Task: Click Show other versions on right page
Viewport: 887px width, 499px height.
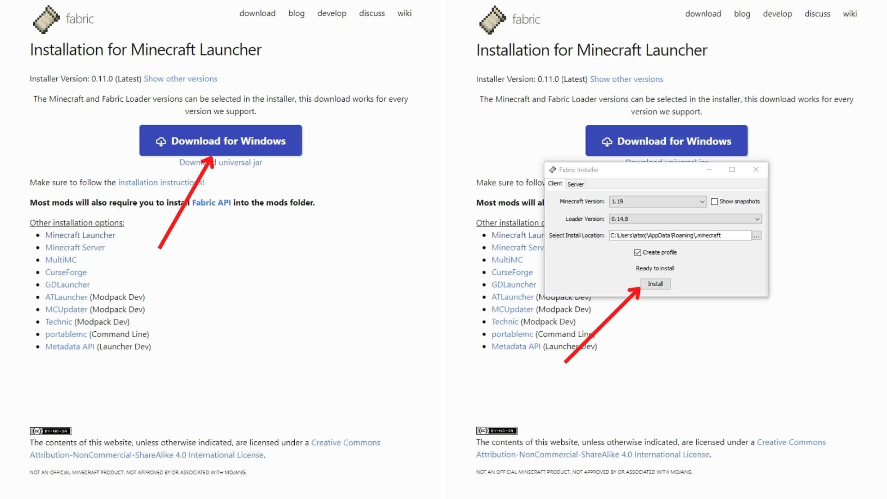Action: tap(626, 79)
